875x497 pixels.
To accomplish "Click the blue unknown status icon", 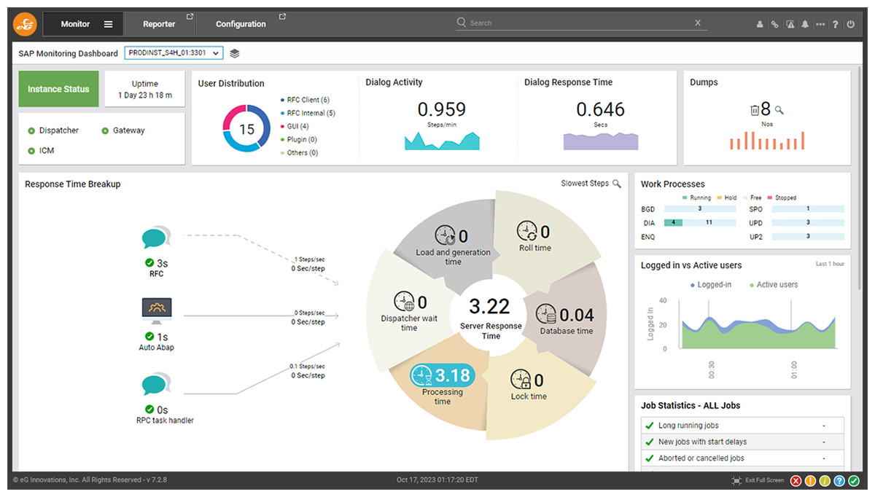I will click(839, 480).
